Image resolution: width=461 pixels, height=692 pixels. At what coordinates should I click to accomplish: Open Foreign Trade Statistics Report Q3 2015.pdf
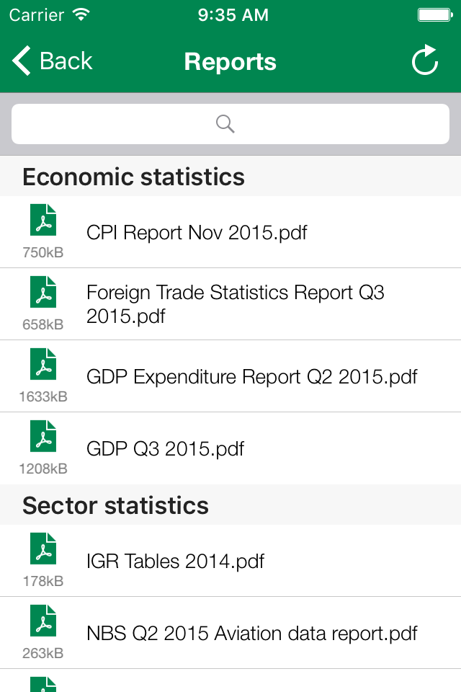[x=235, y=303]
